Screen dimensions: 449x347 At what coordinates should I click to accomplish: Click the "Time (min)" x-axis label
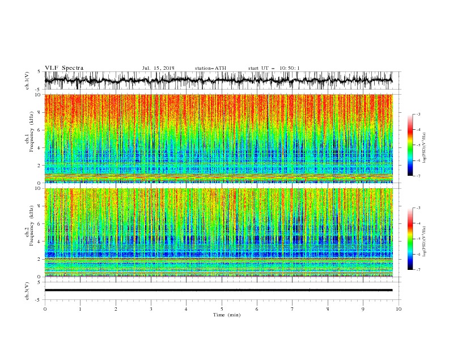[227, 315]
